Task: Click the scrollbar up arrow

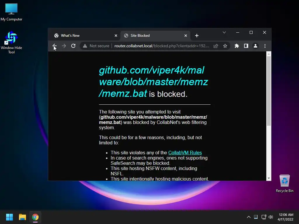Action: coord(269,54)
